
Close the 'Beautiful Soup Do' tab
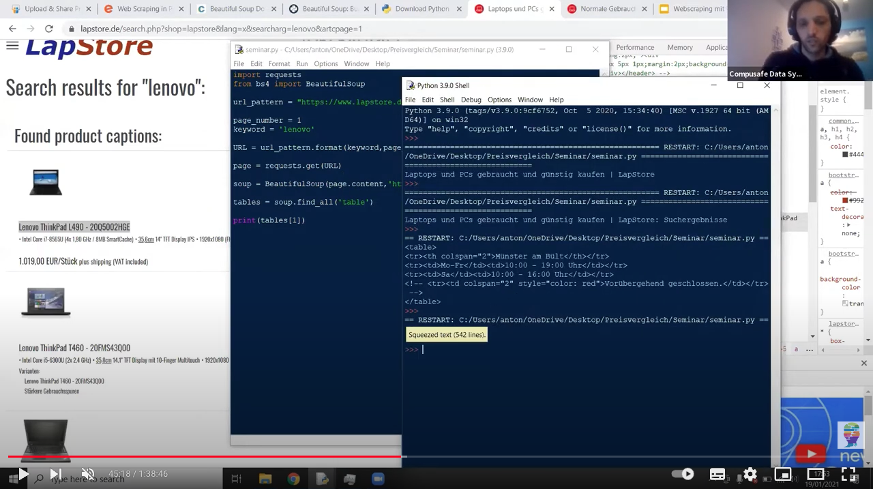[x=273, y=9]
